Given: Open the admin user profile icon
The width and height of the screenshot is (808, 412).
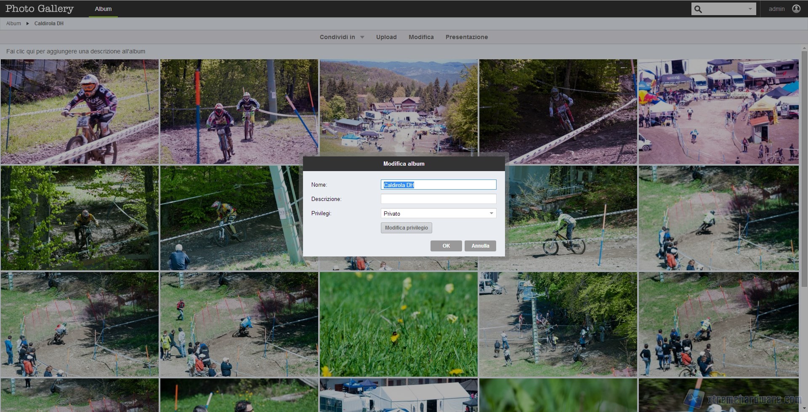Looking at the screenshot, I should [796, 9].
